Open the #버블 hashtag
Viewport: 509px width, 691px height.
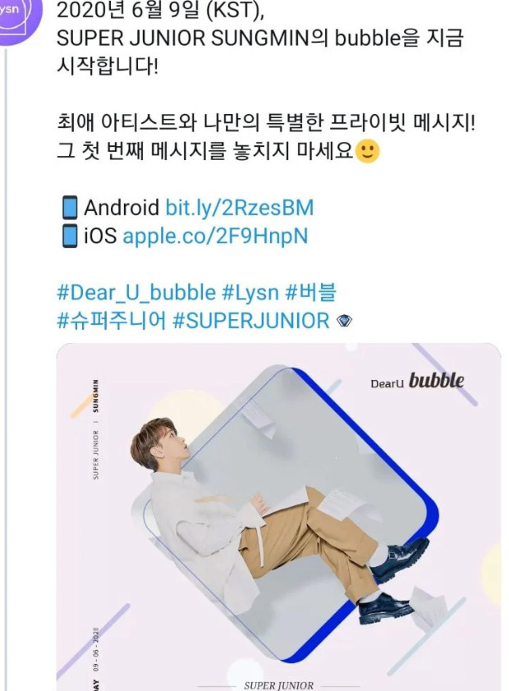311,293
